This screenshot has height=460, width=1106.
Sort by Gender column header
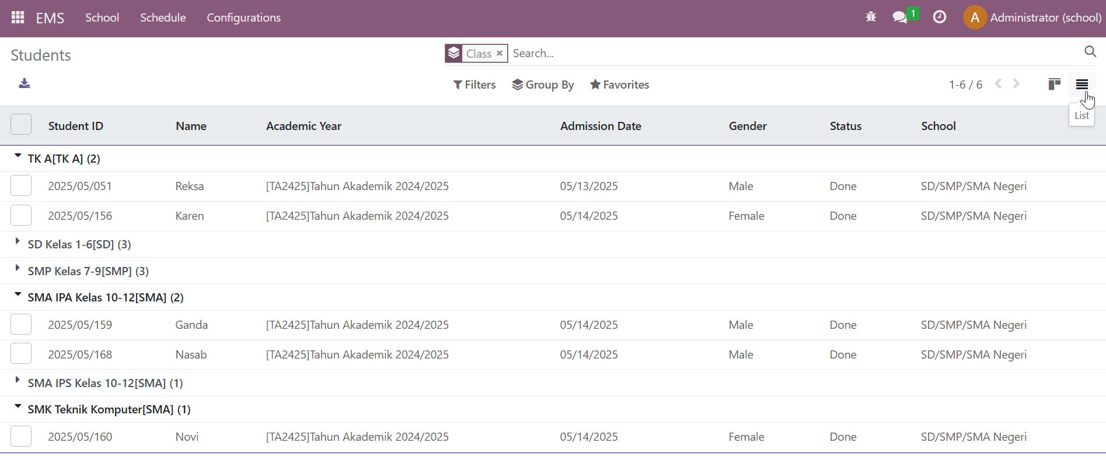(x=748, y=126)
